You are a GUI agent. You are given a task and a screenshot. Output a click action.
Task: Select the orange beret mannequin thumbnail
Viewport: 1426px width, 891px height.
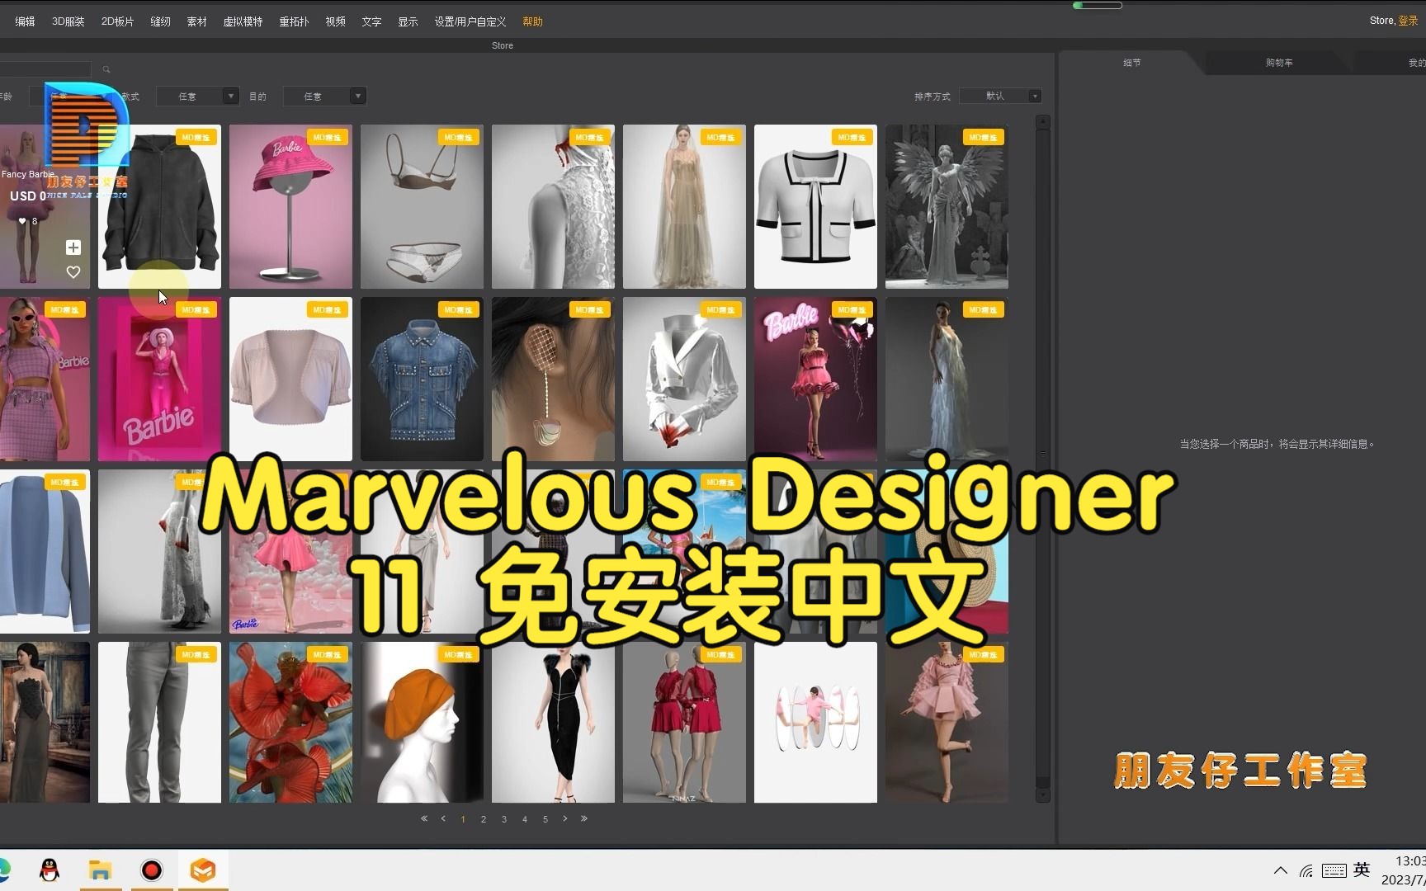tap(422, 722)
